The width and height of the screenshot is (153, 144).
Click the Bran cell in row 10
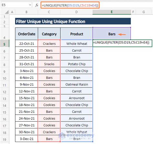point(76,77)
